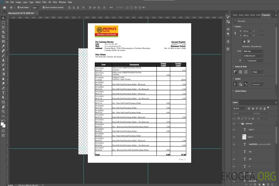The width and height of the screenshot is (279, 186).
Task: Select the Zoom tool
Action: (x=3, y=111)
